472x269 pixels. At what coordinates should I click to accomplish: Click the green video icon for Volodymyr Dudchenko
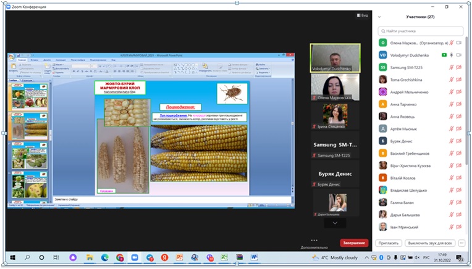(444, 55)
